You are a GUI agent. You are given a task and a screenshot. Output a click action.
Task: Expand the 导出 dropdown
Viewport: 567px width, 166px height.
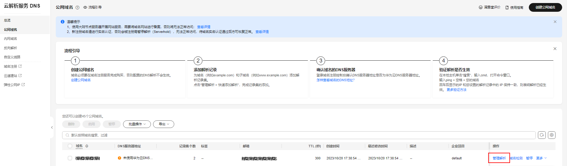(x=164, y=124)
